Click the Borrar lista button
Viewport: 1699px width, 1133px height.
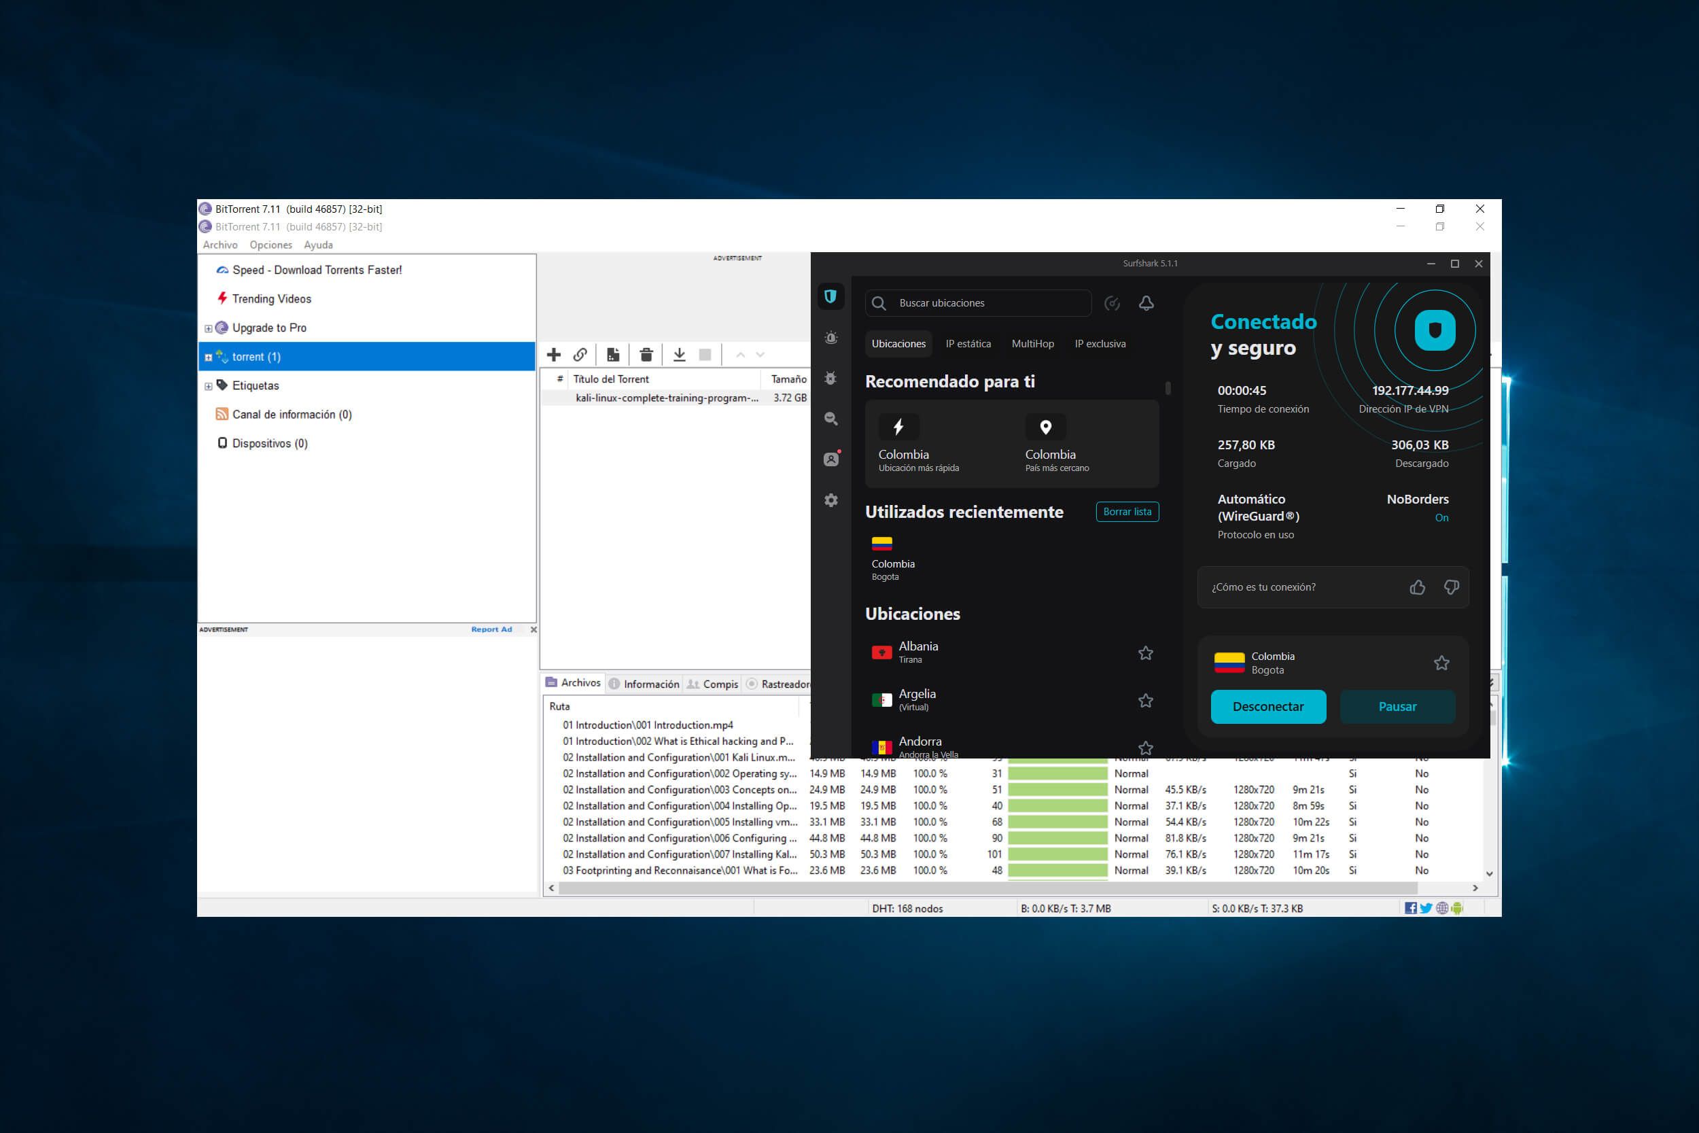[1127, 512]
